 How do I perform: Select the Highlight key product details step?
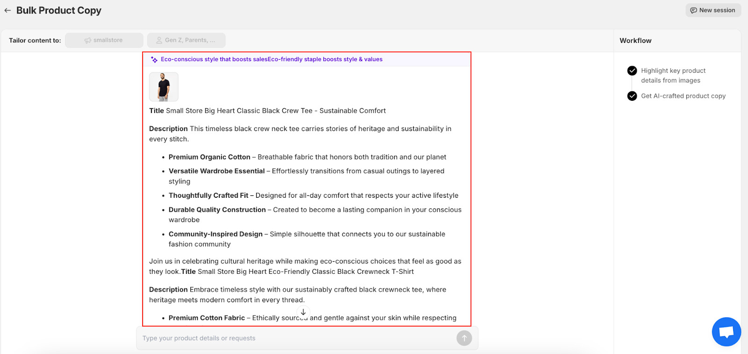point(673,76)
